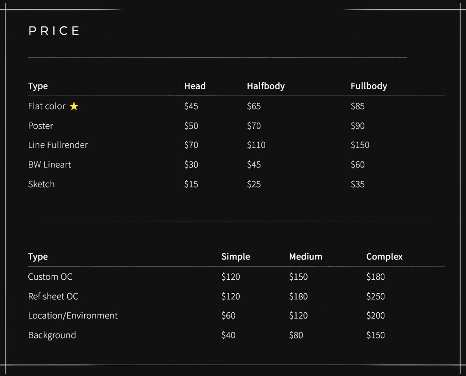Click the $150 Line Fullrender fullbody price
The height and width of the screenshot is (376, 466).
coord(360,145)
